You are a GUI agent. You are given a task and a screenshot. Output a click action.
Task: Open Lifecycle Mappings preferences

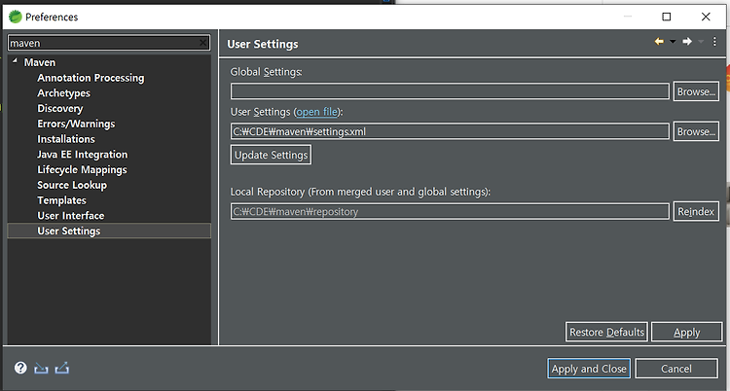pyautogui.click(x=82, y=170)
